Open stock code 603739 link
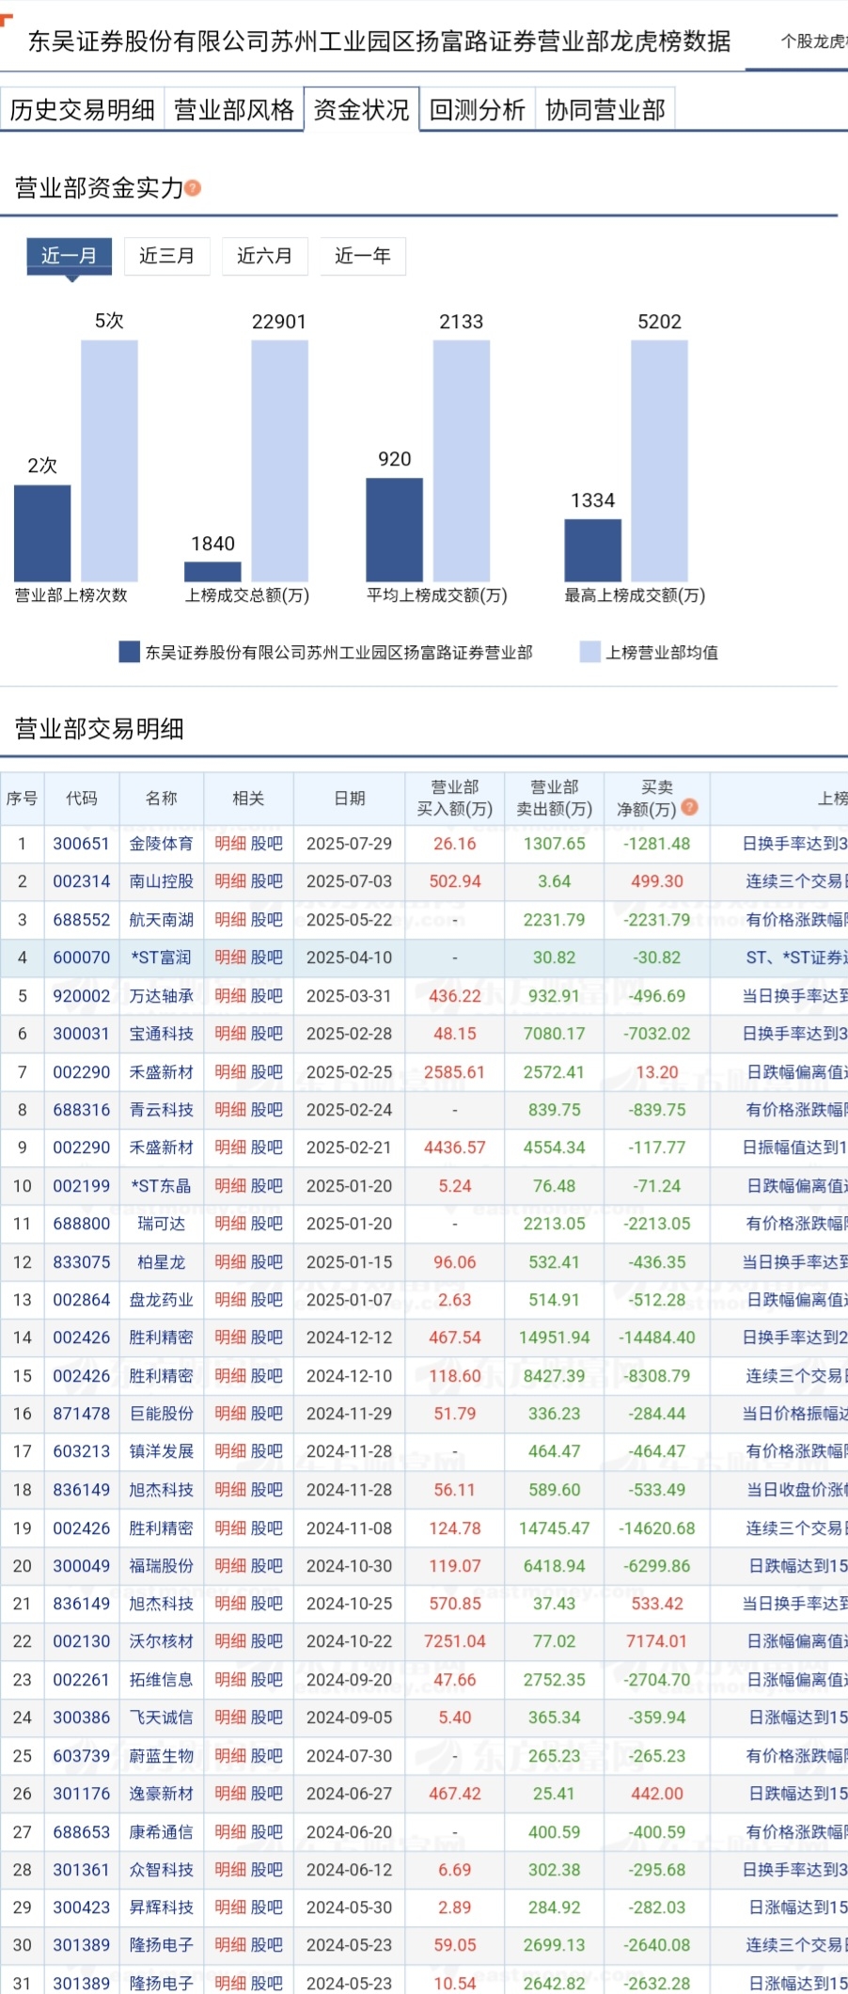 coord(82,1756)
